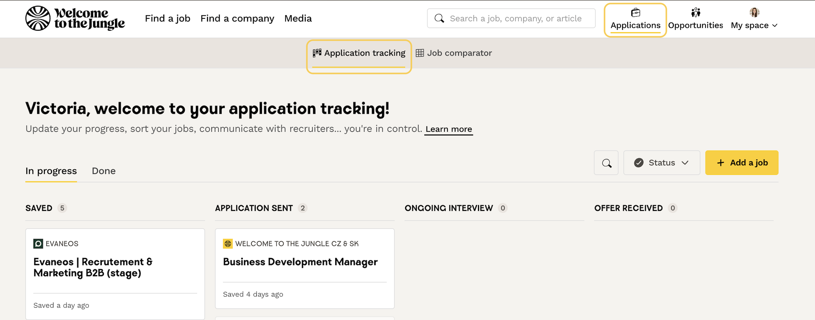
Task: Open the Status filter dropdown
Action: click(x=661, y=163)
